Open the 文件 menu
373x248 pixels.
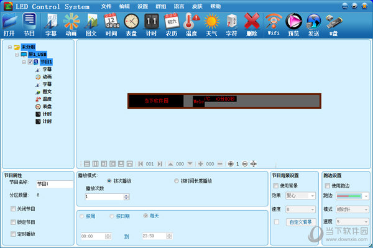pyautogui.click(x=106, y=6)
